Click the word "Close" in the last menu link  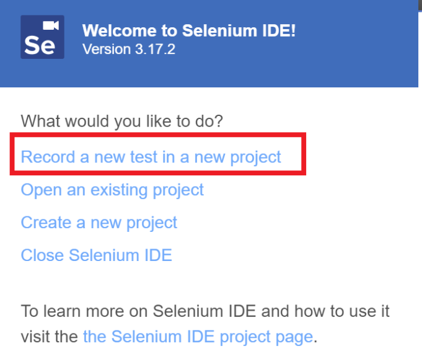click(43, 255)
